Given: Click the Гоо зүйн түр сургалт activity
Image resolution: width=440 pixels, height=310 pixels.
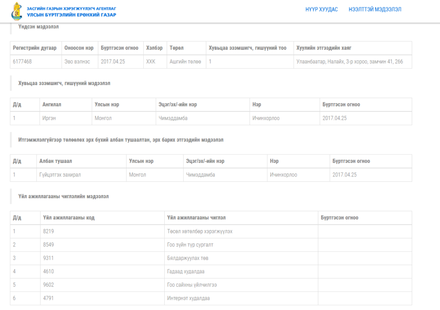Looking at the screenshot, I should (190, 245).
